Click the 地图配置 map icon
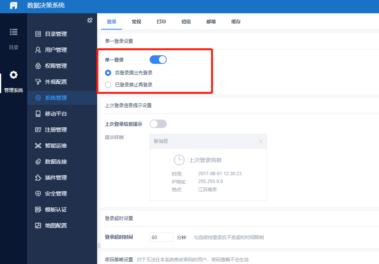379x264 pixels. pos(38,225)
